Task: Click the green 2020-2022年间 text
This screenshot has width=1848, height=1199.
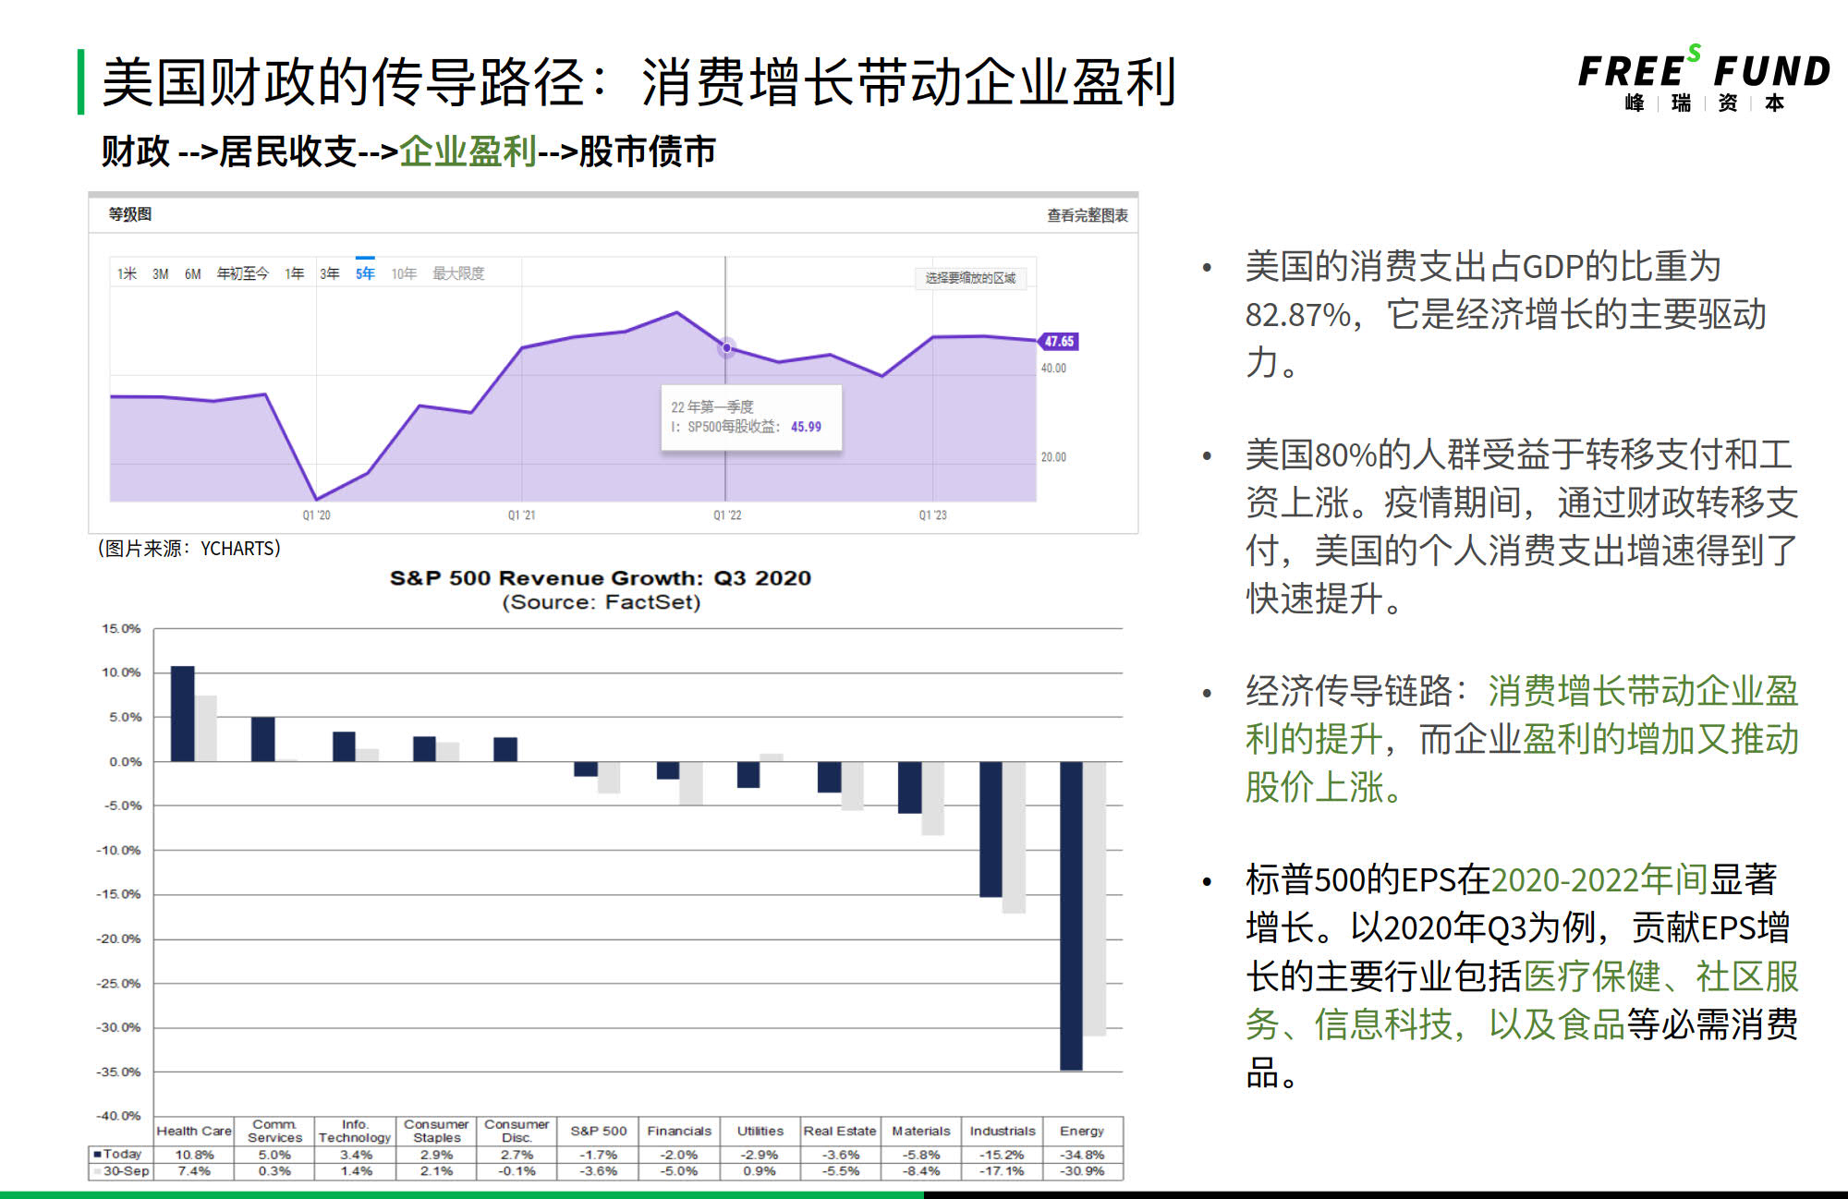Action: coord(1599,880)
